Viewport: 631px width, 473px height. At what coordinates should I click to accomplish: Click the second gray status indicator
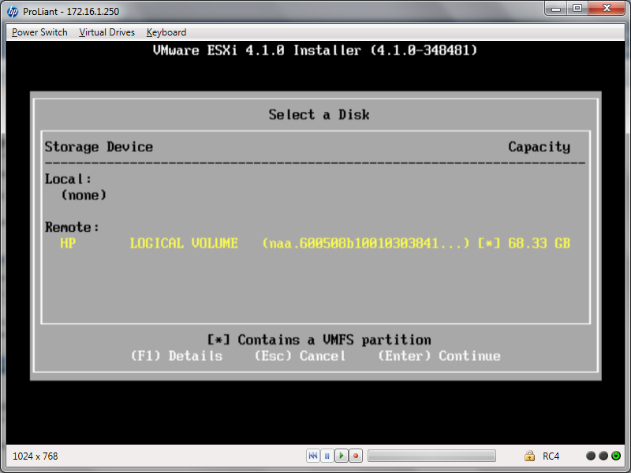coord(603,456)
